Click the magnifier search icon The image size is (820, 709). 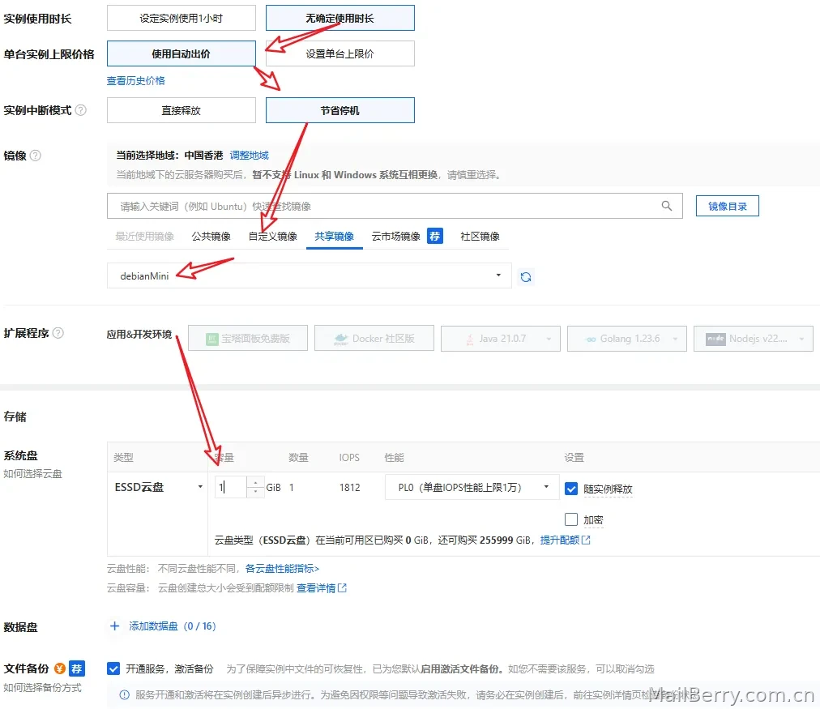tap(667, 206)
